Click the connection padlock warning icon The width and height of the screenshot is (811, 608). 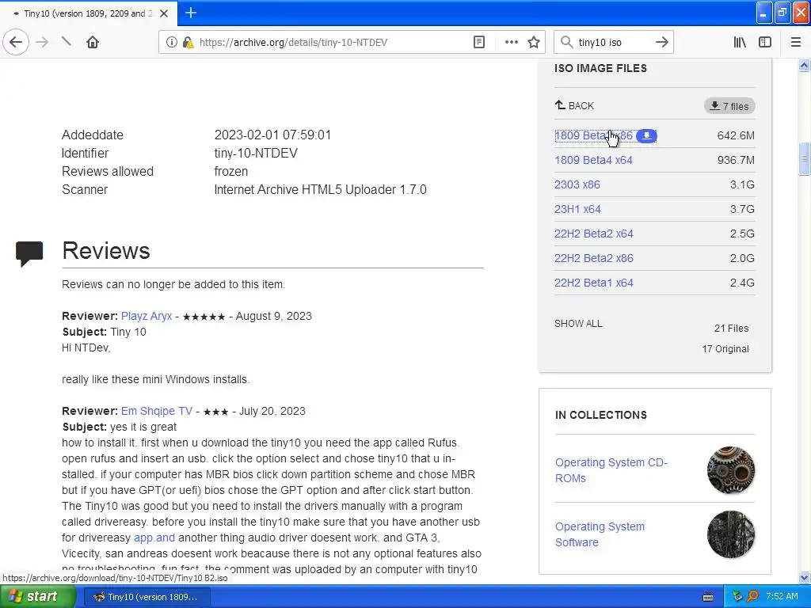point(188,42)
